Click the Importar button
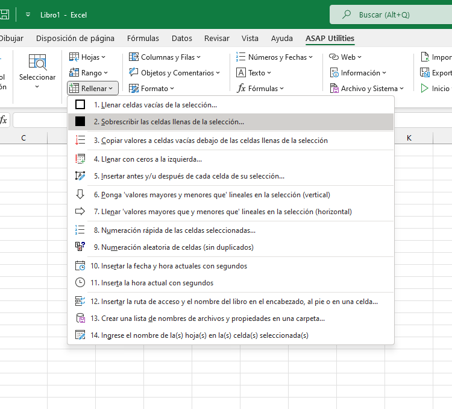 pyautogui.click(x=436, y=57)
